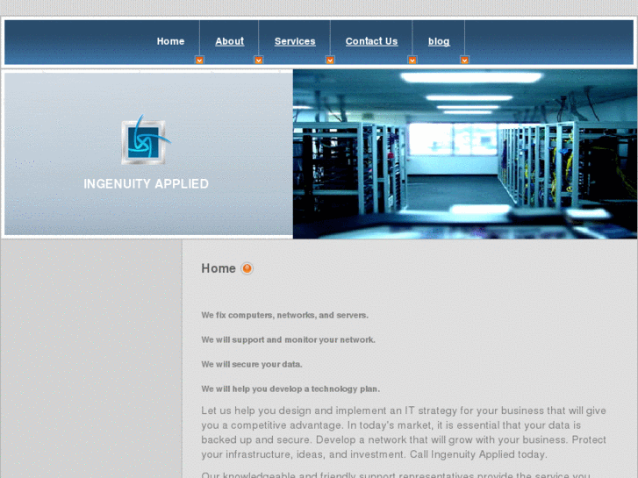Viewport: 638px width, 478px height.
Task: Expand the orange arrow right of Home
Action: point(199,61)
